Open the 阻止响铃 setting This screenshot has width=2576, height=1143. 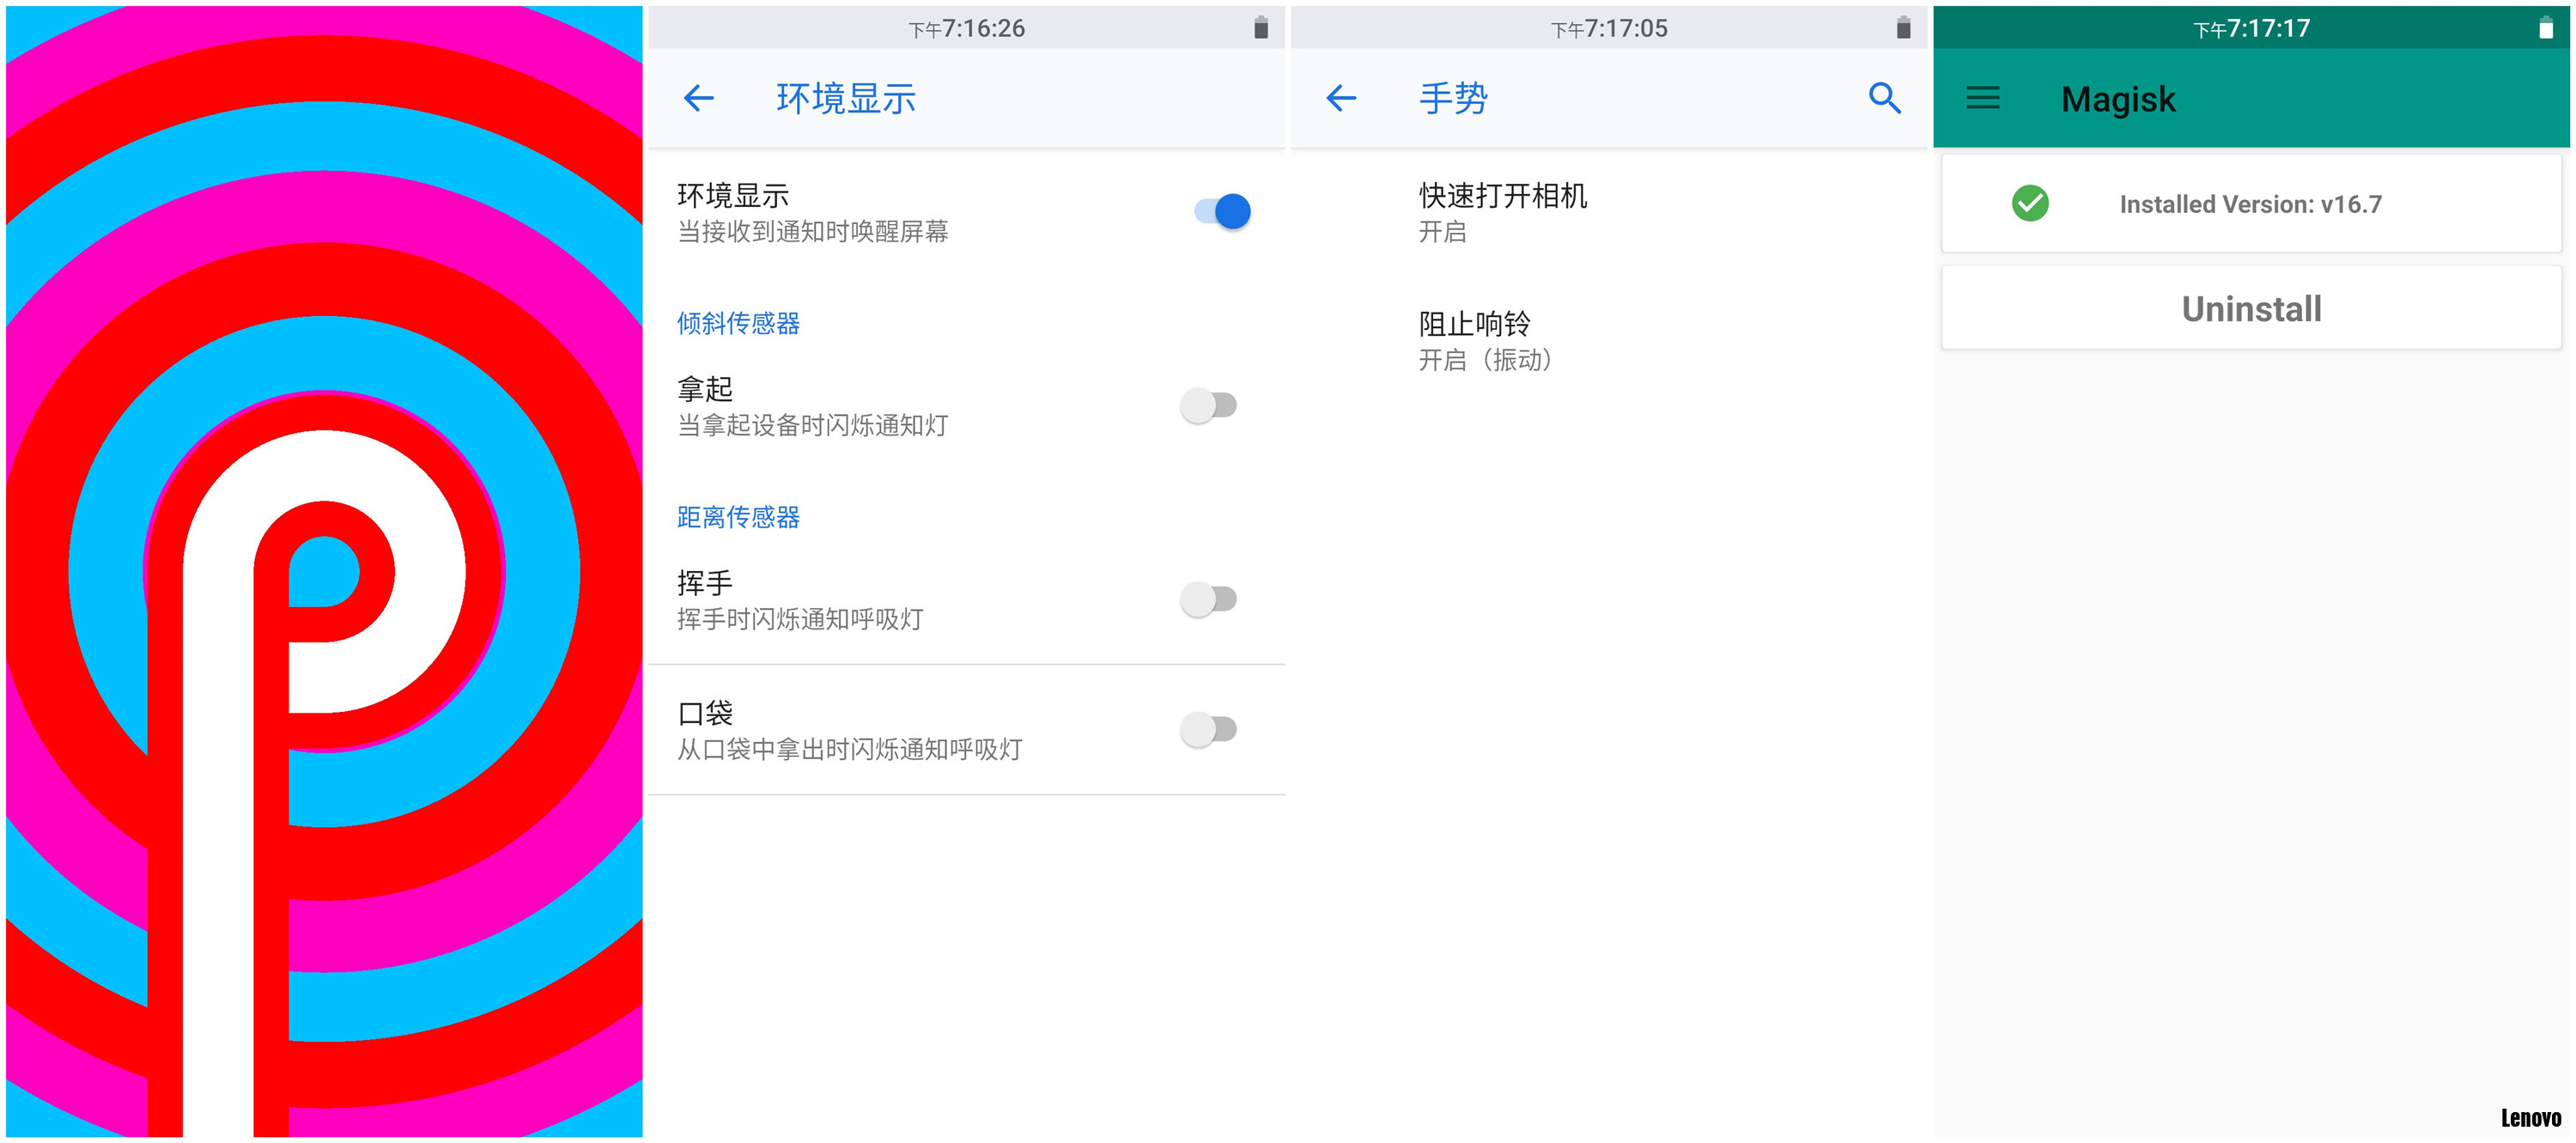[x=1608, y=340]
